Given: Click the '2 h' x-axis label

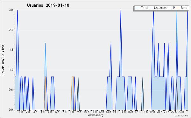Looking at the screenshot, I should [x=28, y=112].
